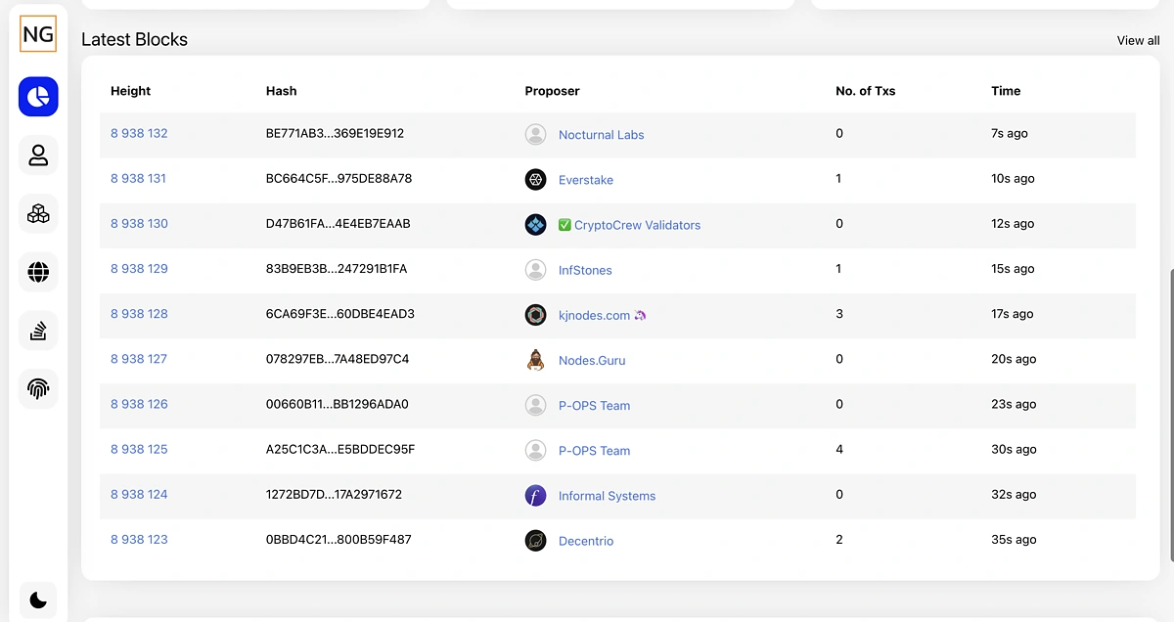Select the accounts icon in the sidebar
Image resolution: width=1174 pixels, height=622 pixels.
click(x=37, y=155)
